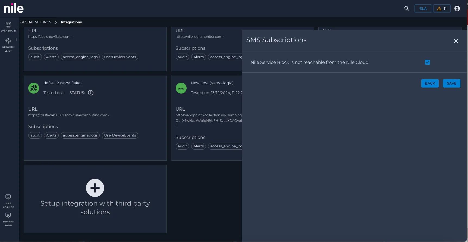The width and height of the screenshot is (468, 242).
Task: Click the BACK button
Action: click(x=430, y=83)
